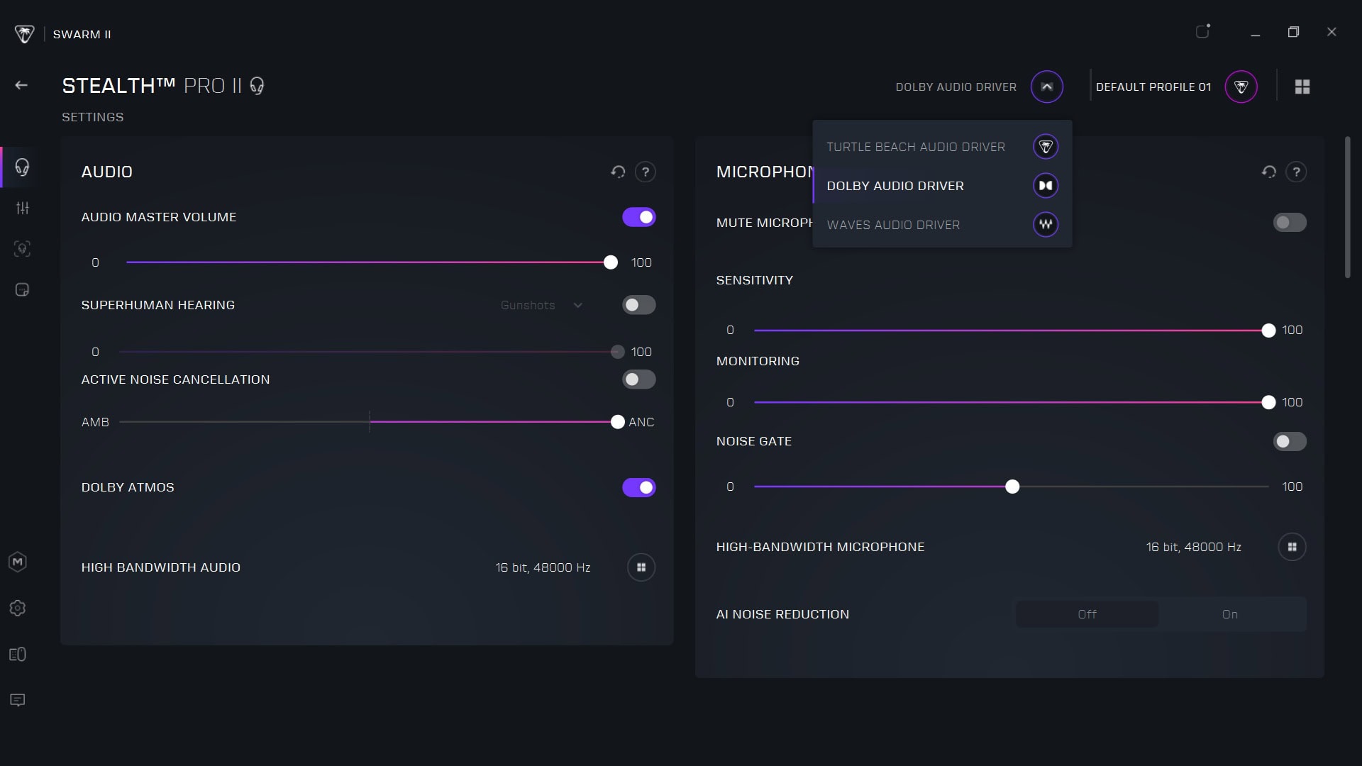Click the Turtle Beach logo in title bar
The height and width of the screenshot is (766, 1362).
(24, 34)
